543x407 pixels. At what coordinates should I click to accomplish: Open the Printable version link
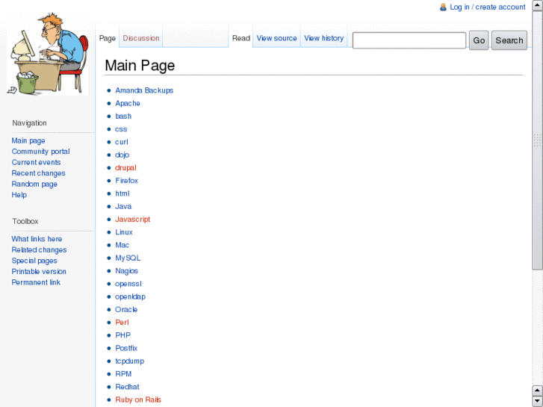(x=39, y=272)
